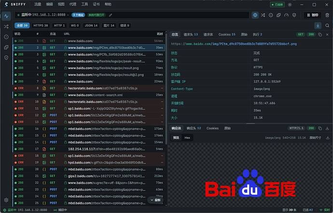Toggle the system proxy globe icon
This screenshot has height=213, width=333.
point(255,15)
